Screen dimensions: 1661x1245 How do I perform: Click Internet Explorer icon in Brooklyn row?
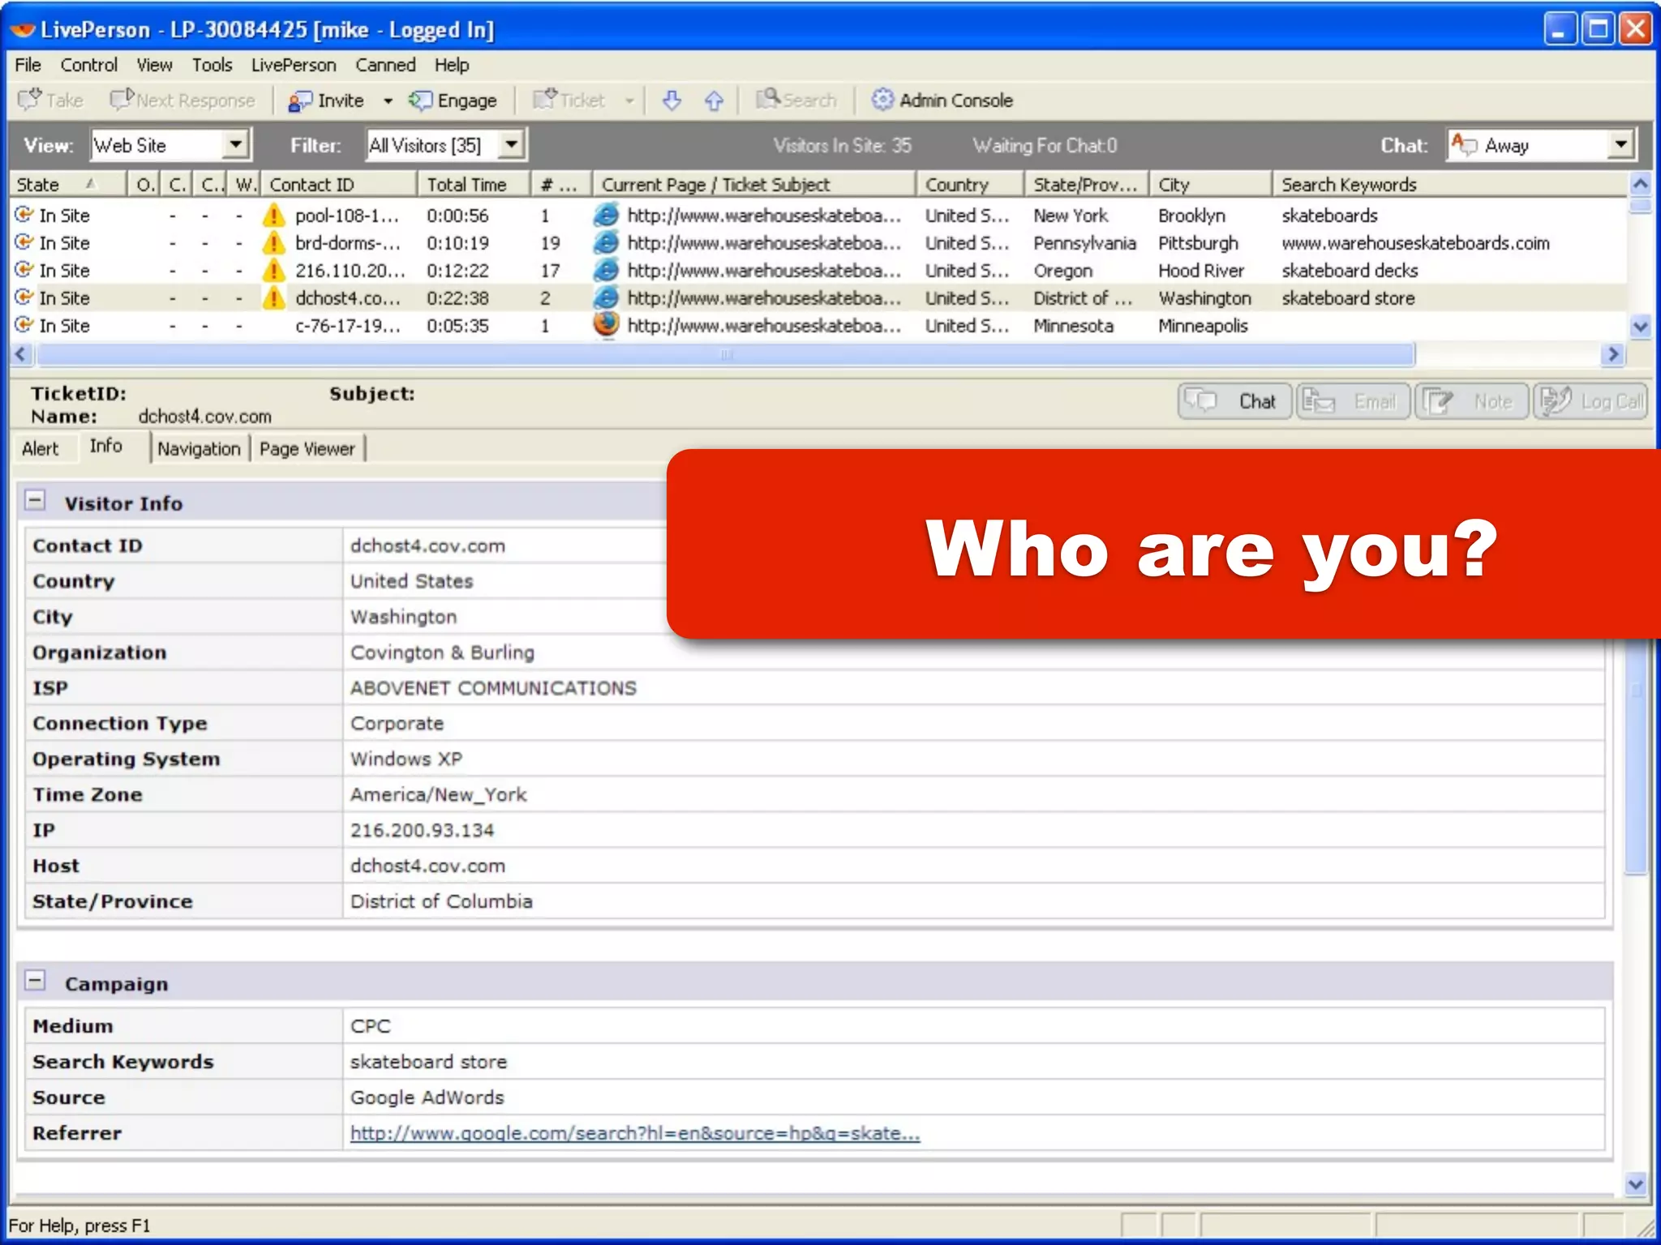pos(606,215)
